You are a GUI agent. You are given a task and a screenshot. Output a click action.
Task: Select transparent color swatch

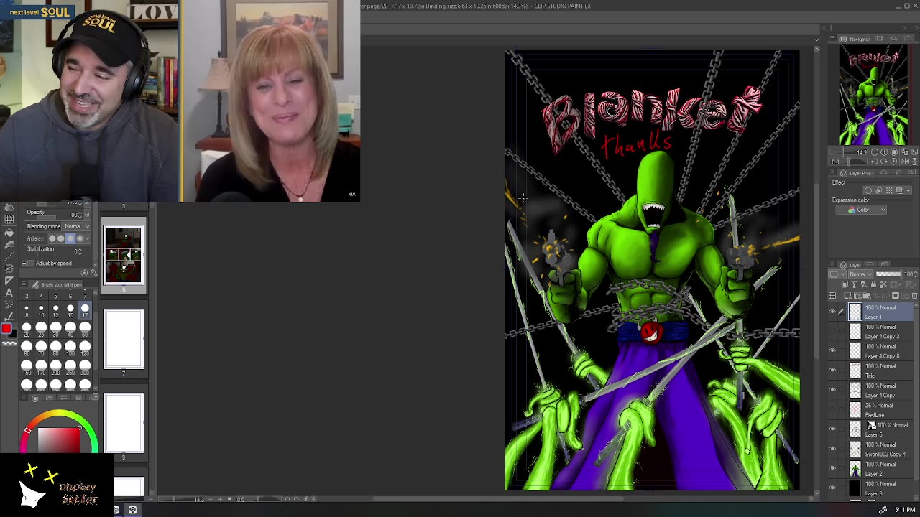(10, 343)
